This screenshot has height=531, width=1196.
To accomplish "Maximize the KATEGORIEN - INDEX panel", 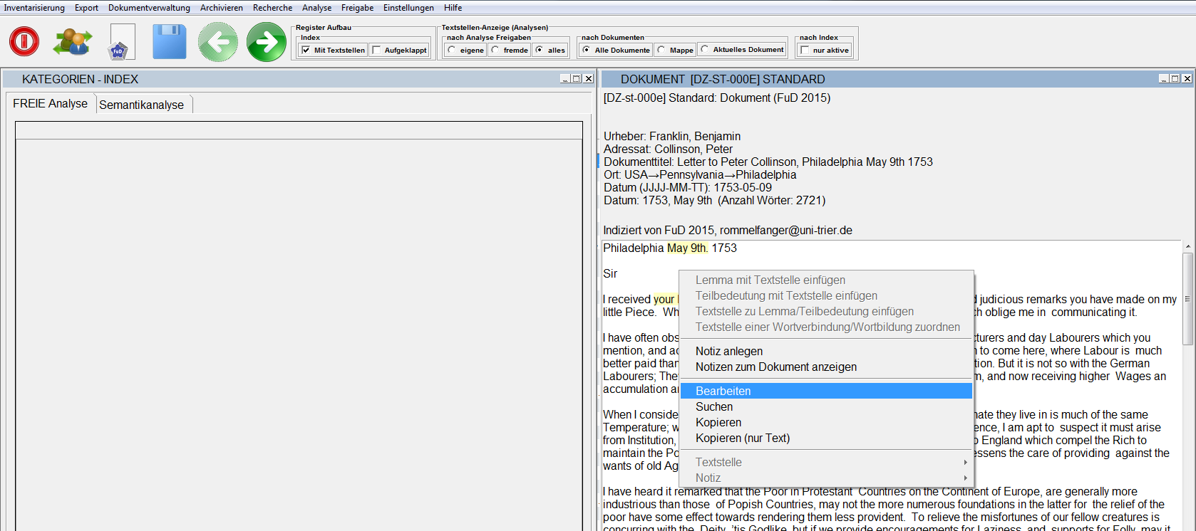I will pyautogui.click(x=576, y=79).
